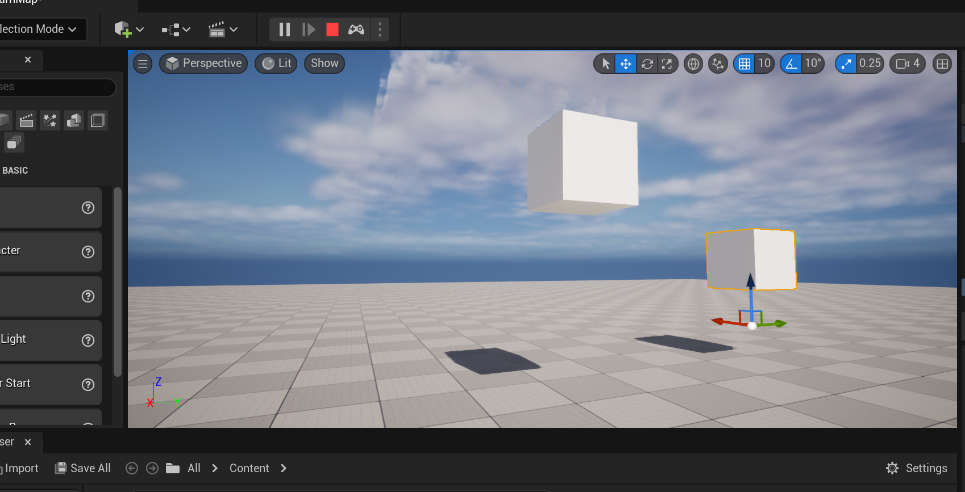Close the Content Browser tab
The width and height of the screenshot is (965, 492).
[x=28, y=442]
